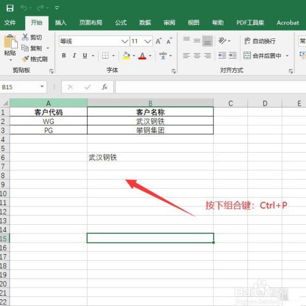Click the Insert Function fx icon
Image resolution: width=306 pixels, height=306 pixels.
[105, 87]
